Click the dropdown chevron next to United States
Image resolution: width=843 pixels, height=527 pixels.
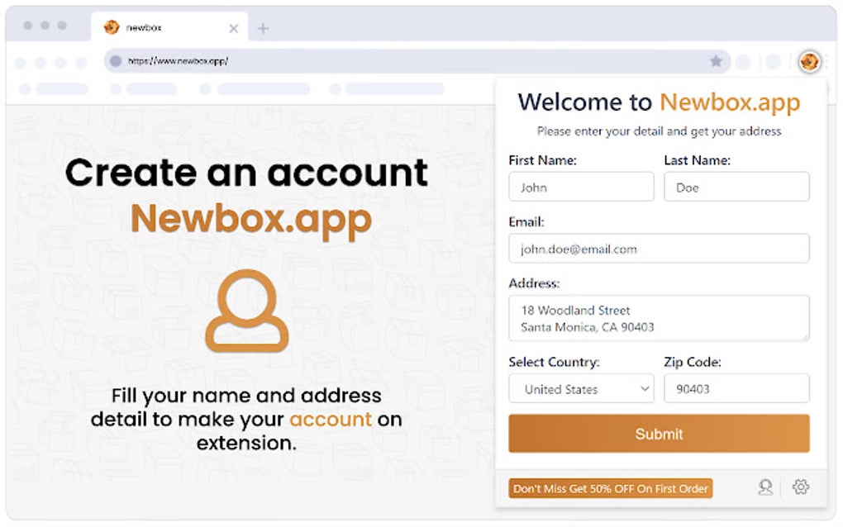point(645,388)
